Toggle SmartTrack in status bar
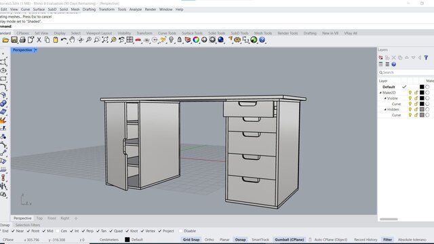The image size is (434, 244). (260, 239)
